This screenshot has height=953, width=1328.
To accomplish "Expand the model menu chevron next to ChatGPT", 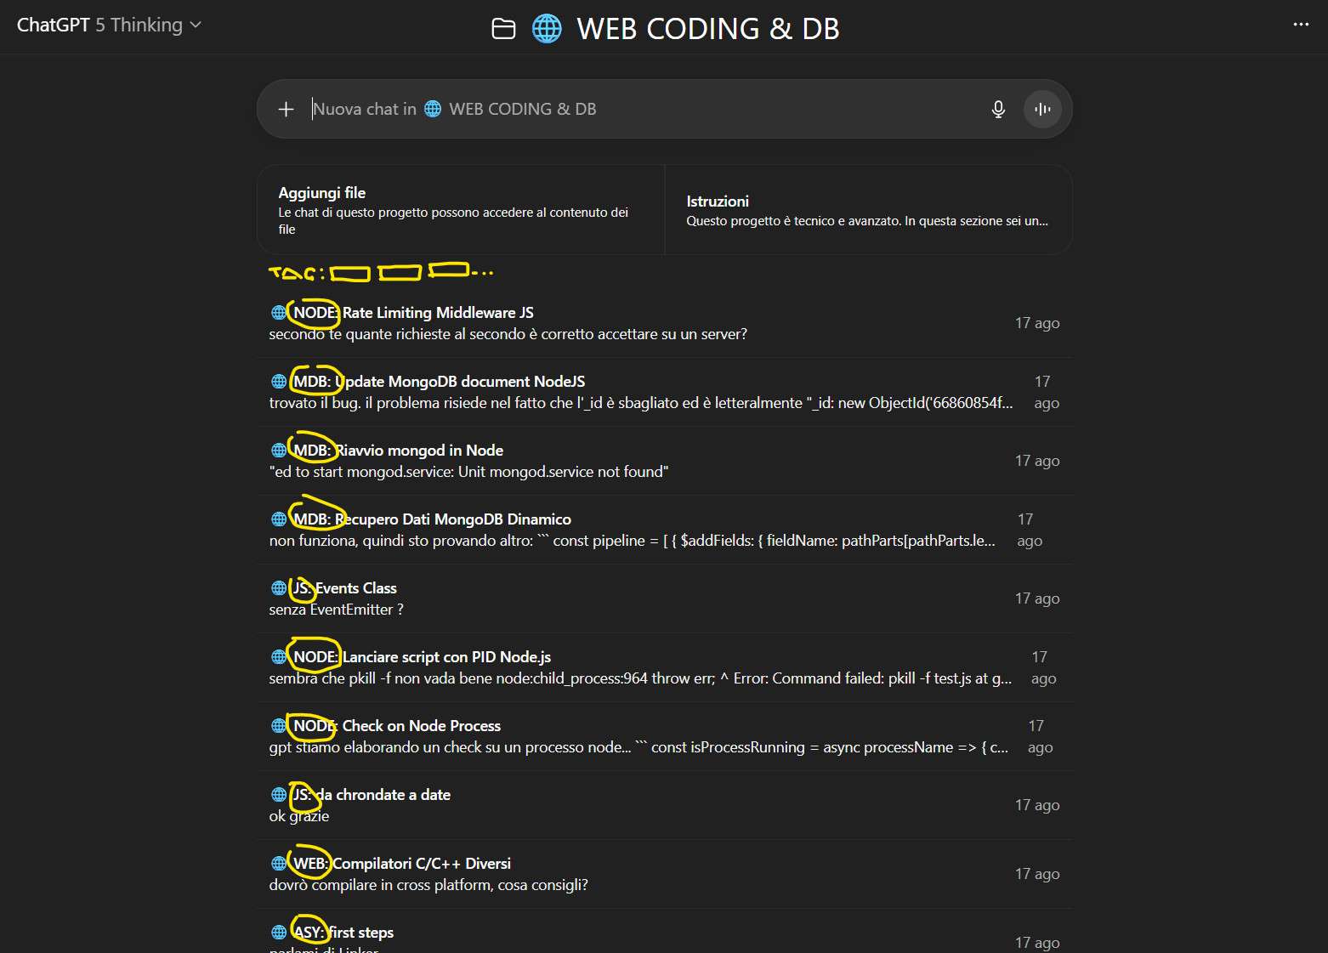I will [197, 25].
